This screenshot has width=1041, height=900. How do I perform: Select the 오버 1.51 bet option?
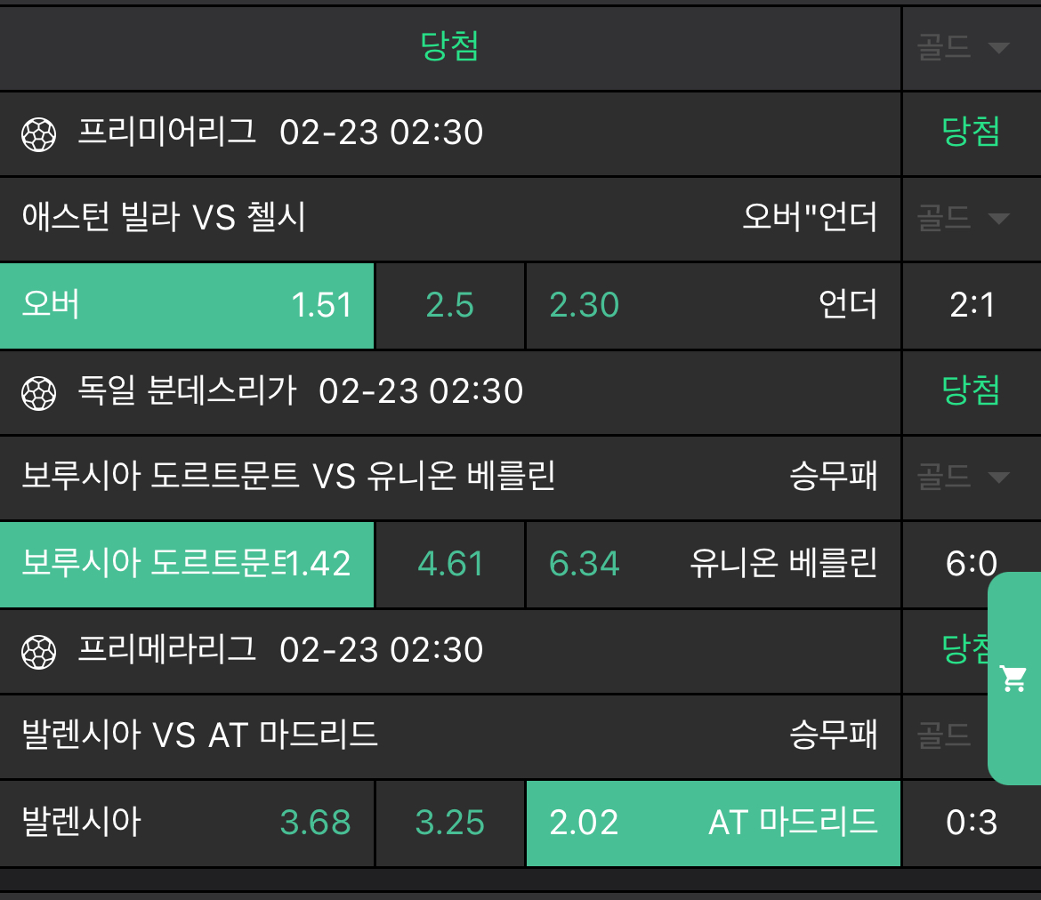pyautogui.click(x=187, y=306)
